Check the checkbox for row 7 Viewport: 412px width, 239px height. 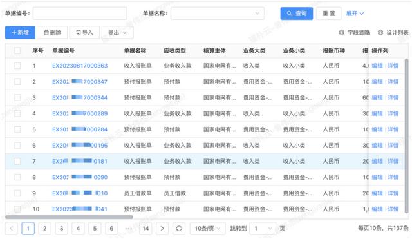click(17, 161)
